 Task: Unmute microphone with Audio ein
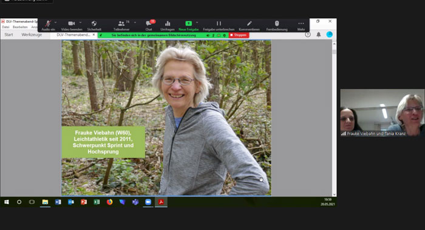click(48, 25)
